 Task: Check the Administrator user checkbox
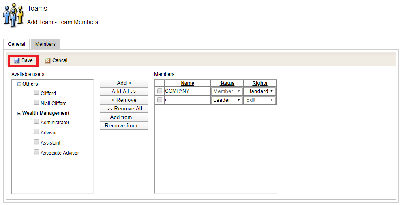click(x=37, y=122)
